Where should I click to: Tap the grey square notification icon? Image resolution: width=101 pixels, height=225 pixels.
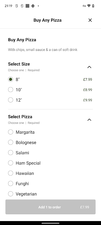(27, 6)
